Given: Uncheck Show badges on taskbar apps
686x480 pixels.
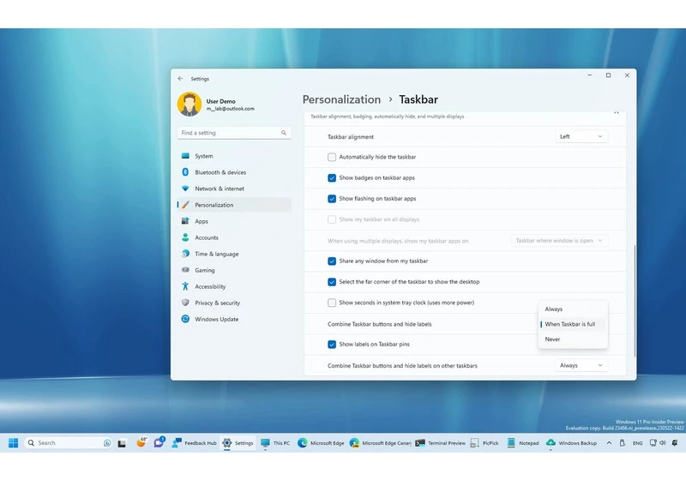Looking at the screenshot, I should (x=332, y=178).
